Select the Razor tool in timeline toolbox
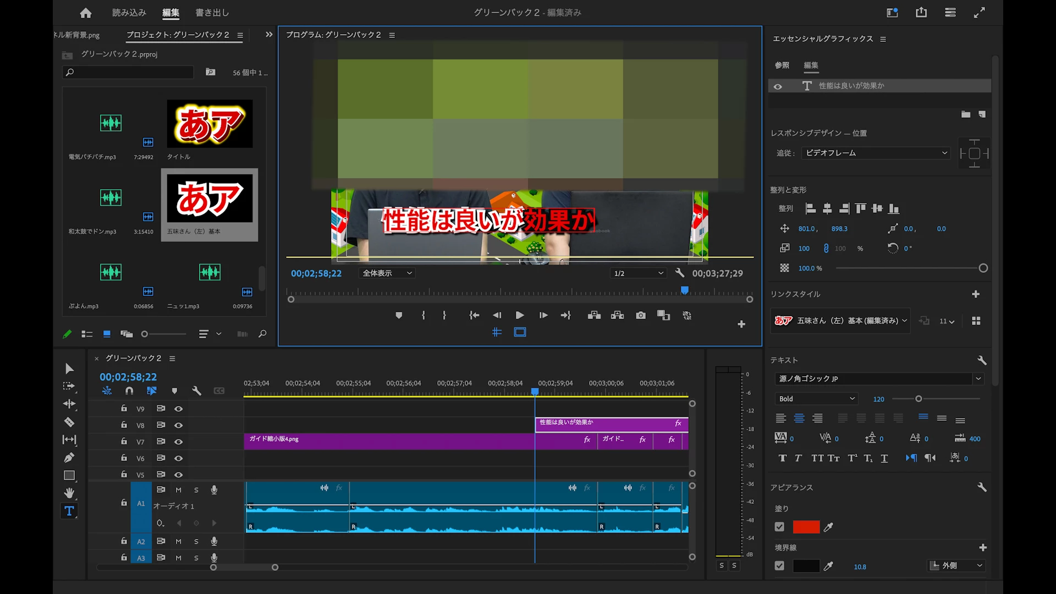Image resolution: width=1056 pixels, height=594 pixels. (x=69, y=422)
